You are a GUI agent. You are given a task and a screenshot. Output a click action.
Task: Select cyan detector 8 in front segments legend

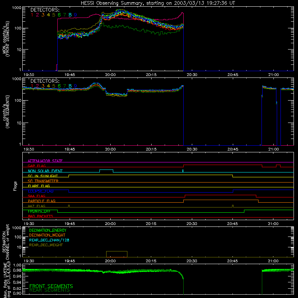point(70,15)
